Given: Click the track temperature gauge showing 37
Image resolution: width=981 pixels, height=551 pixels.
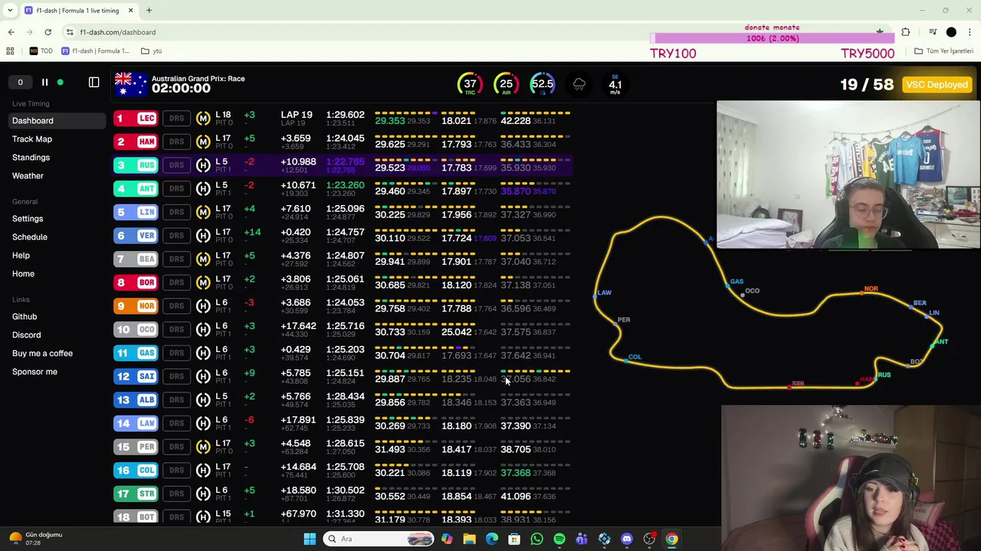Looking at the screenshot, I should tap(470, 84).
